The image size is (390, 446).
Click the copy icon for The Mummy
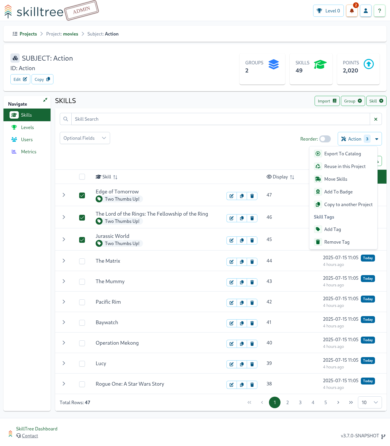[x=242, y=282]
